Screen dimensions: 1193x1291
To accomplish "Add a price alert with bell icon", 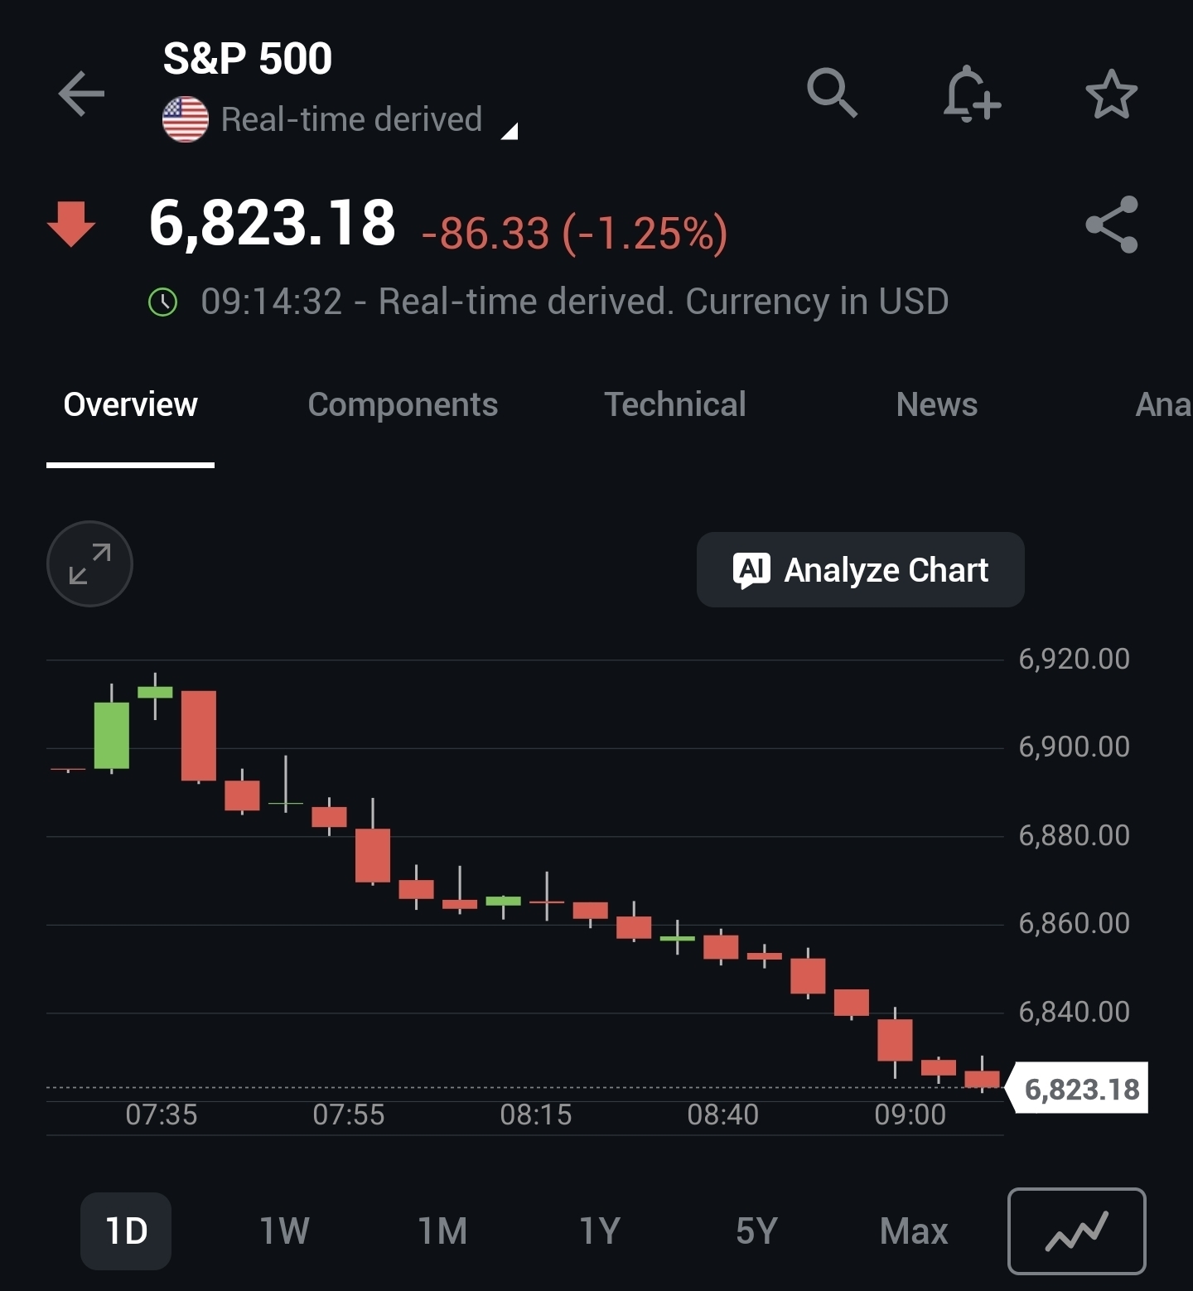I will tap(971, 94).
